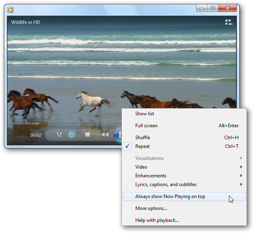Select Show list from the context menu
254x233 pixels.
(184, 114)
